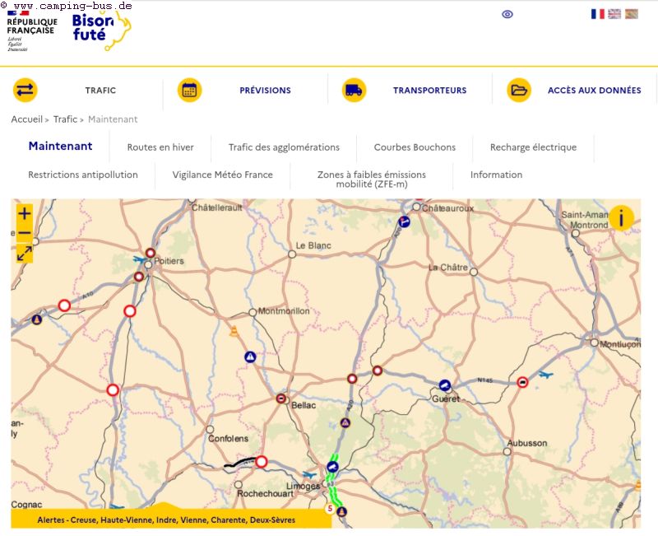The image size is (658, 536).
Task: Click the Alertes banner for Creuse, Haute-Vienne
Action: click(x=171, y=520)
